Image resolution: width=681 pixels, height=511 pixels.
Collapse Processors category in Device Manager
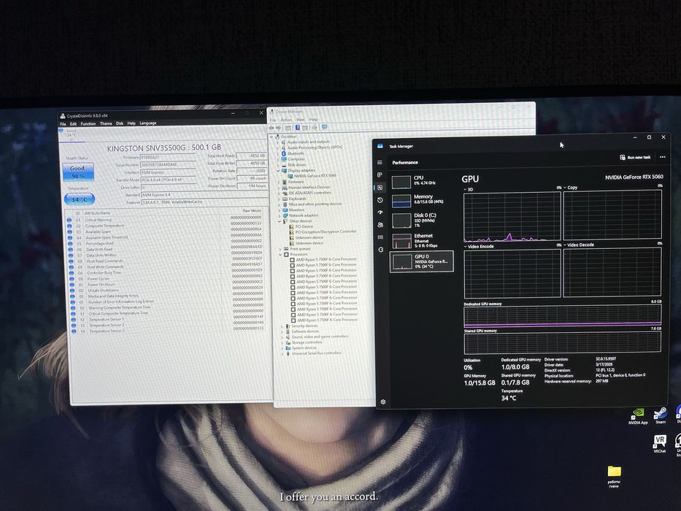pyautogui.click(x=280, y=255)
